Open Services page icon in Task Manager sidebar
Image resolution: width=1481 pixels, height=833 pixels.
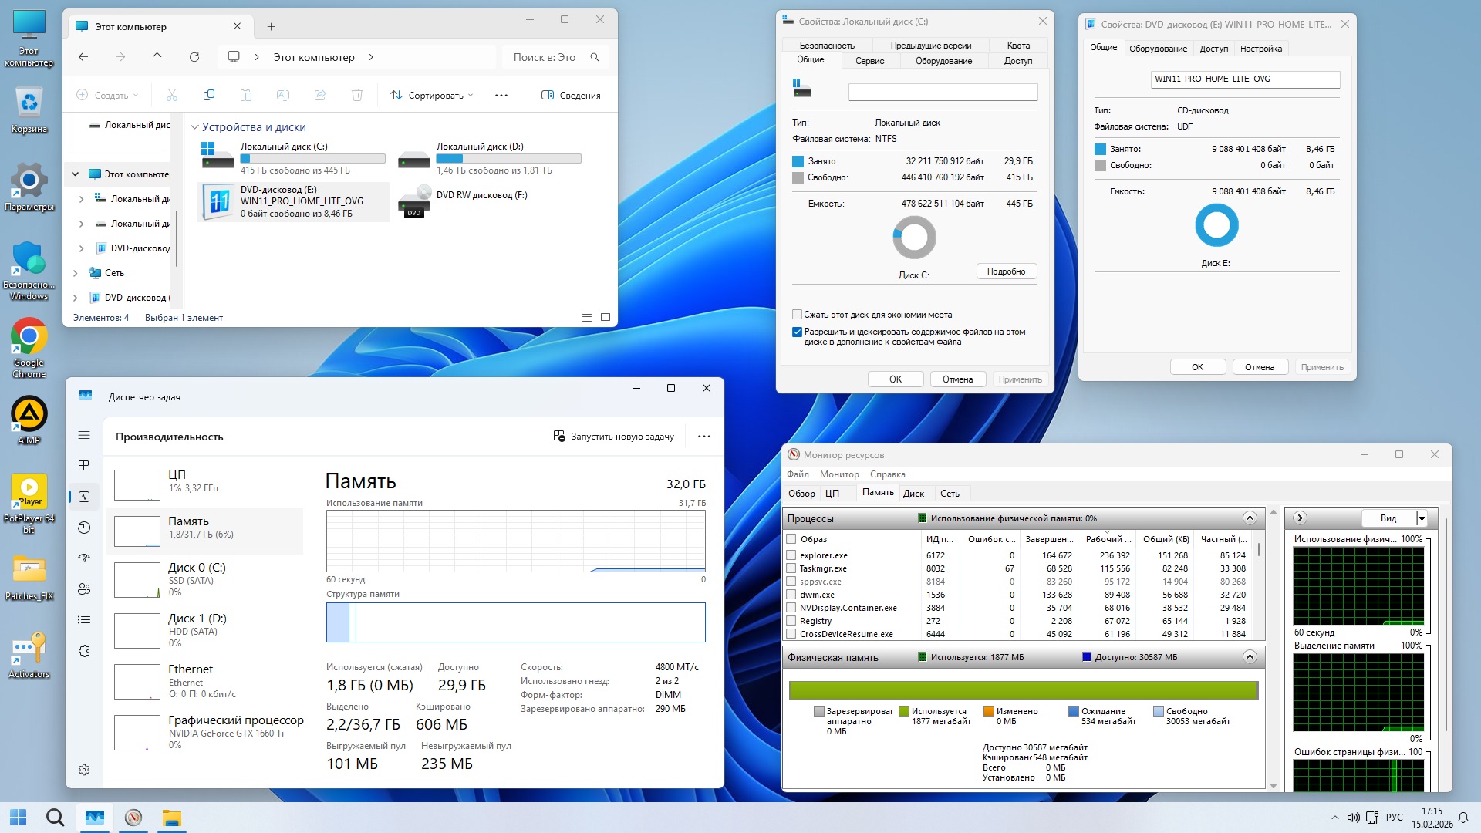tap(84, 651)
